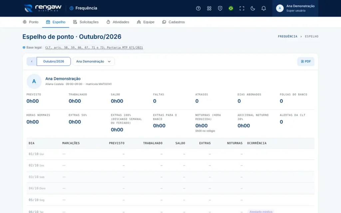The width and height of the screenshot is (341, 213).
Task: Go to previous month with chevron button
Action: 32,62
